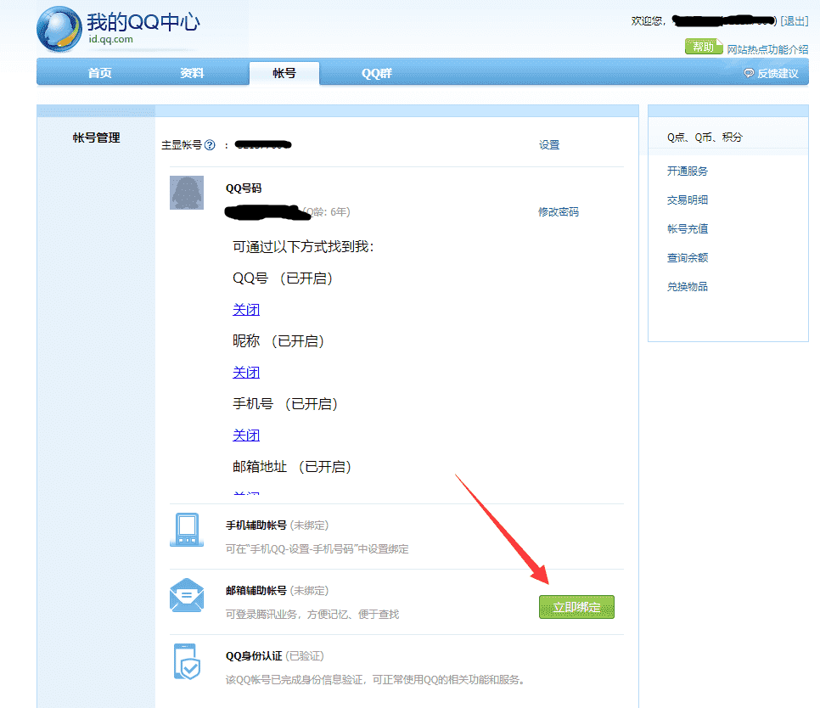Open 兑换物品 in the sidebar
The image size is (820, 708).
pos(688,287)
